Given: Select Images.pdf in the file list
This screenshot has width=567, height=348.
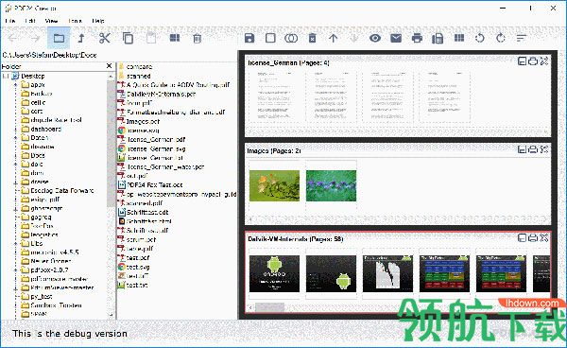Looking at the screenshot, I should [x=143, y=122].
